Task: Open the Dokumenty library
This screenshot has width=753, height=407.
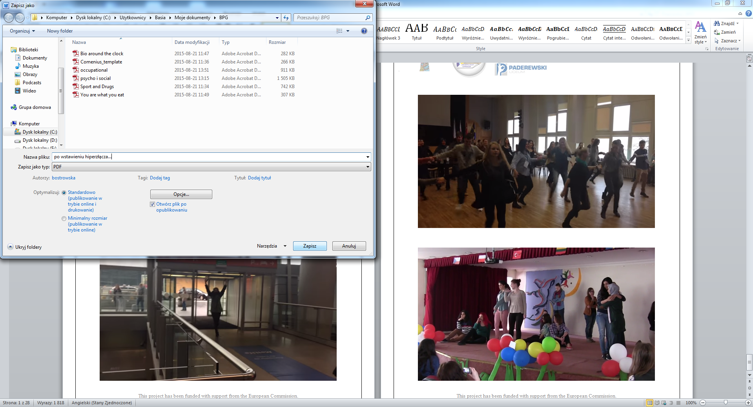Action: tap(35, 58)
